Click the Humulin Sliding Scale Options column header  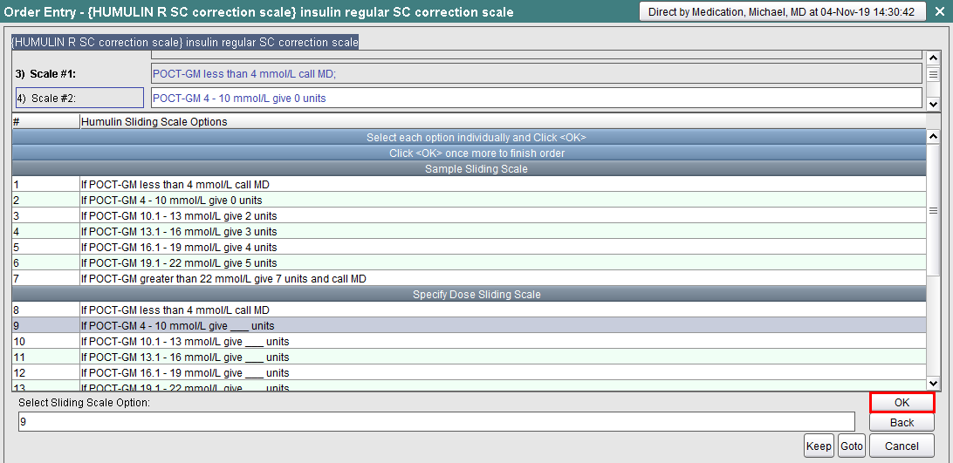[x=503, y=121]
